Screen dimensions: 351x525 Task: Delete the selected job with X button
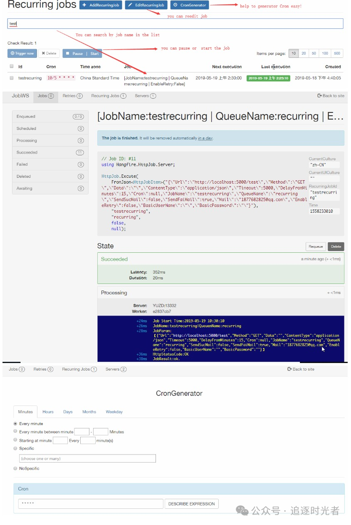49,53
